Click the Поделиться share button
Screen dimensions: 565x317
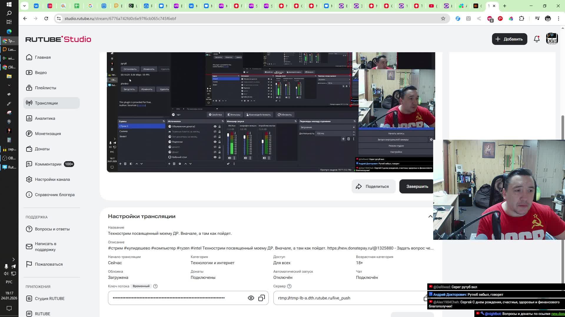pyautogui.click(x=373, y=186)
